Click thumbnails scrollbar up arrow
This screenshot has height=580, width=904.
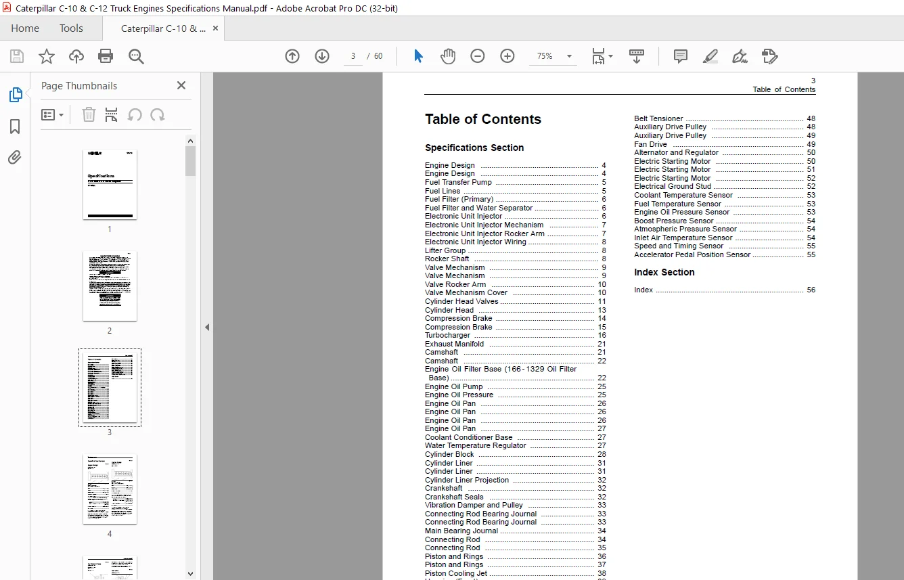[191, 140]
